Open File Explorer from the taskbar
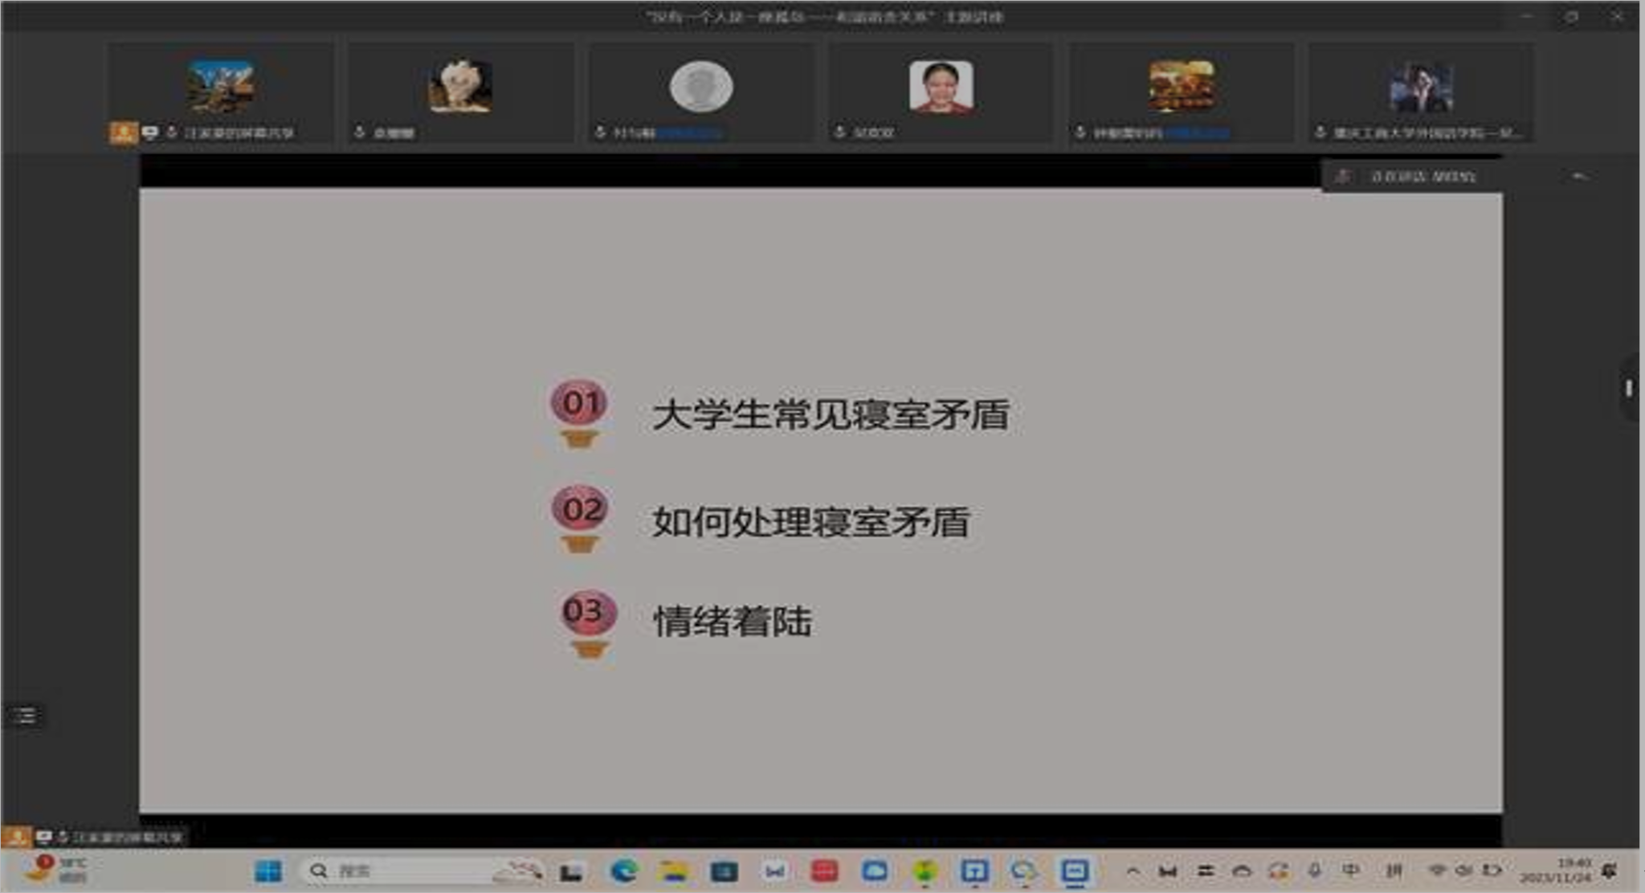The image size is (1645, 893). point(673,871)
